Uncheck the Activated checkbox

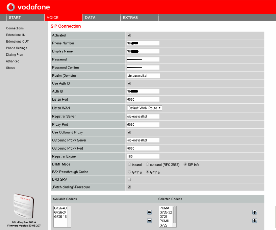(129, 35)
